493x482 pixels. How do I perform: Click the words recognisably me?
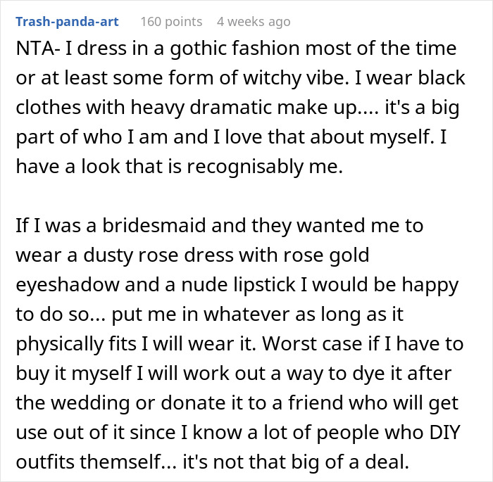tap(264, 167)
